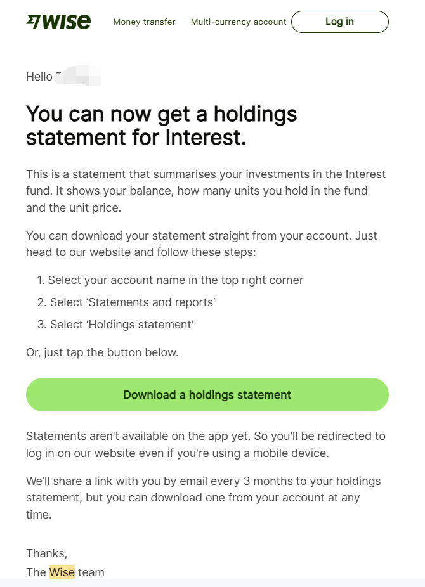This screenshot has width=425, height=587.
Task: Click paragraph describing the Interest fund statement
Action: [206, 191]
